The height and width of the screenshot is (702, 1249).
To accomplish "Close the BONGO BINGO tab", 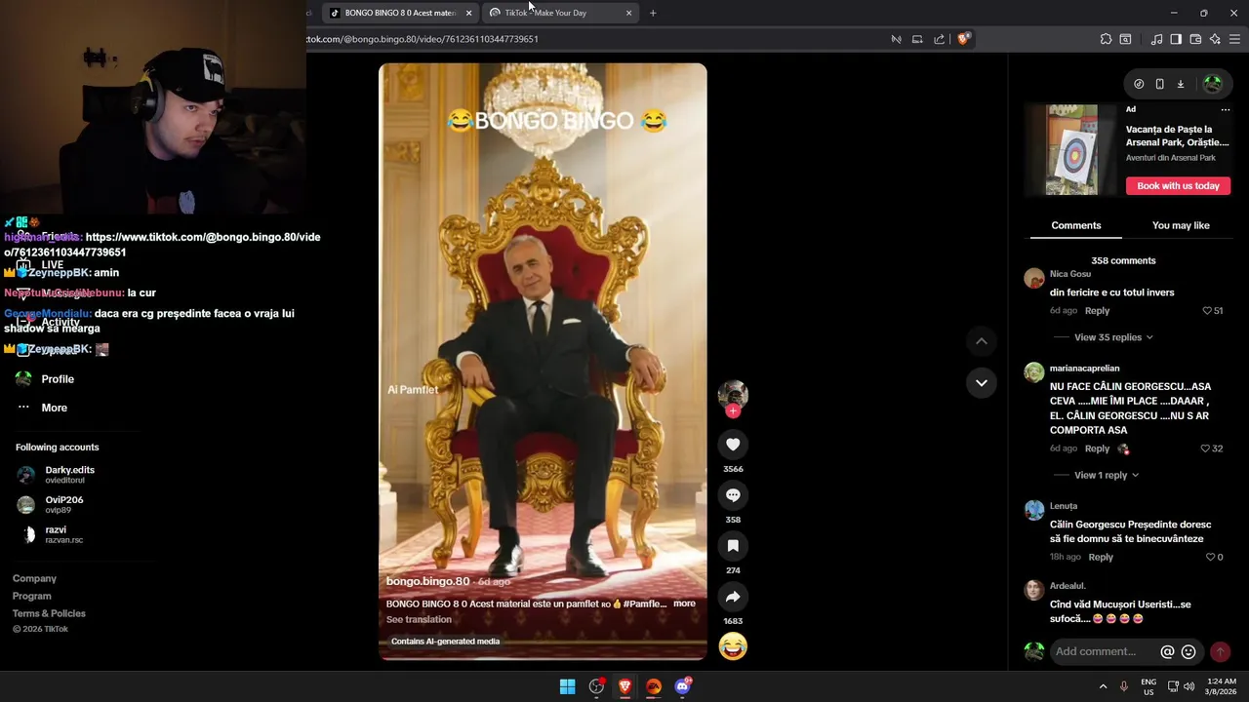I will pos(468,13).
